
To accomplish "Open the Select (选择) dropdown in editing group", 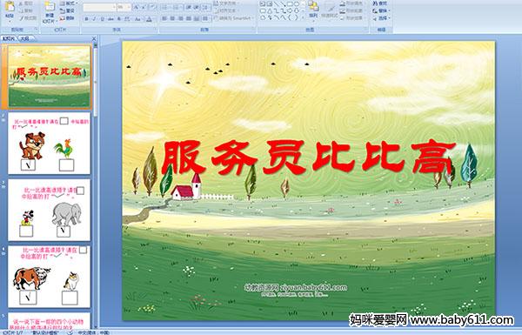I will coord(382,18).
